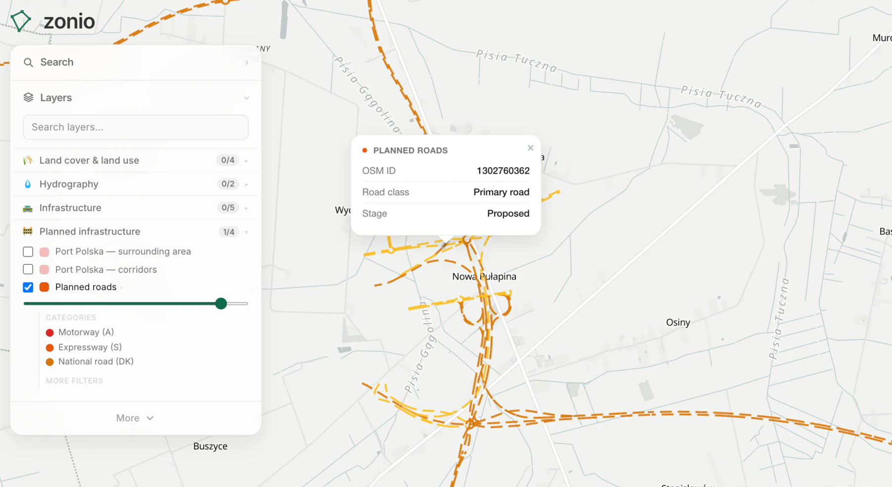Image resolution: width=892 pixels, height=487 pixels.
Task: Adjust the Planned roads opacity slider handle
Action: point(221,304)
